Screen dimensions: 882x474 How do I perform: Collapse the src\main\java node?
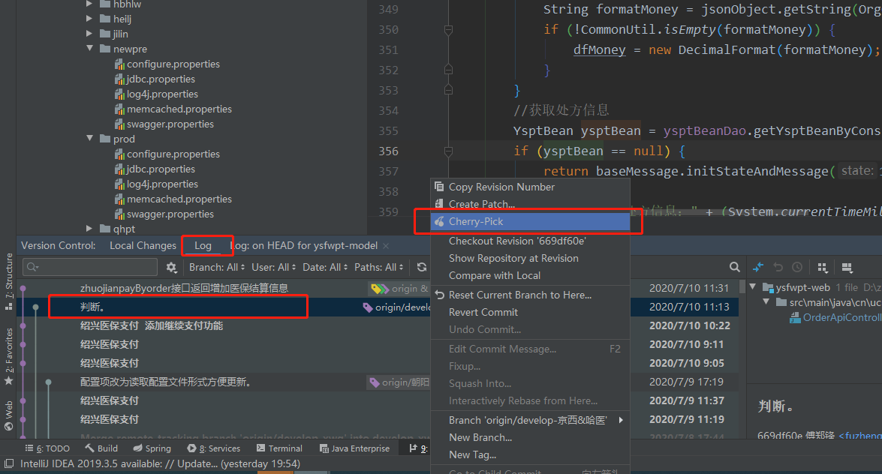(x=766, y=302)
